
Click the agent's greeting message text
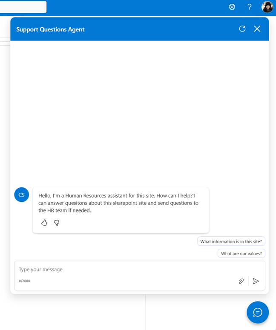118,203
